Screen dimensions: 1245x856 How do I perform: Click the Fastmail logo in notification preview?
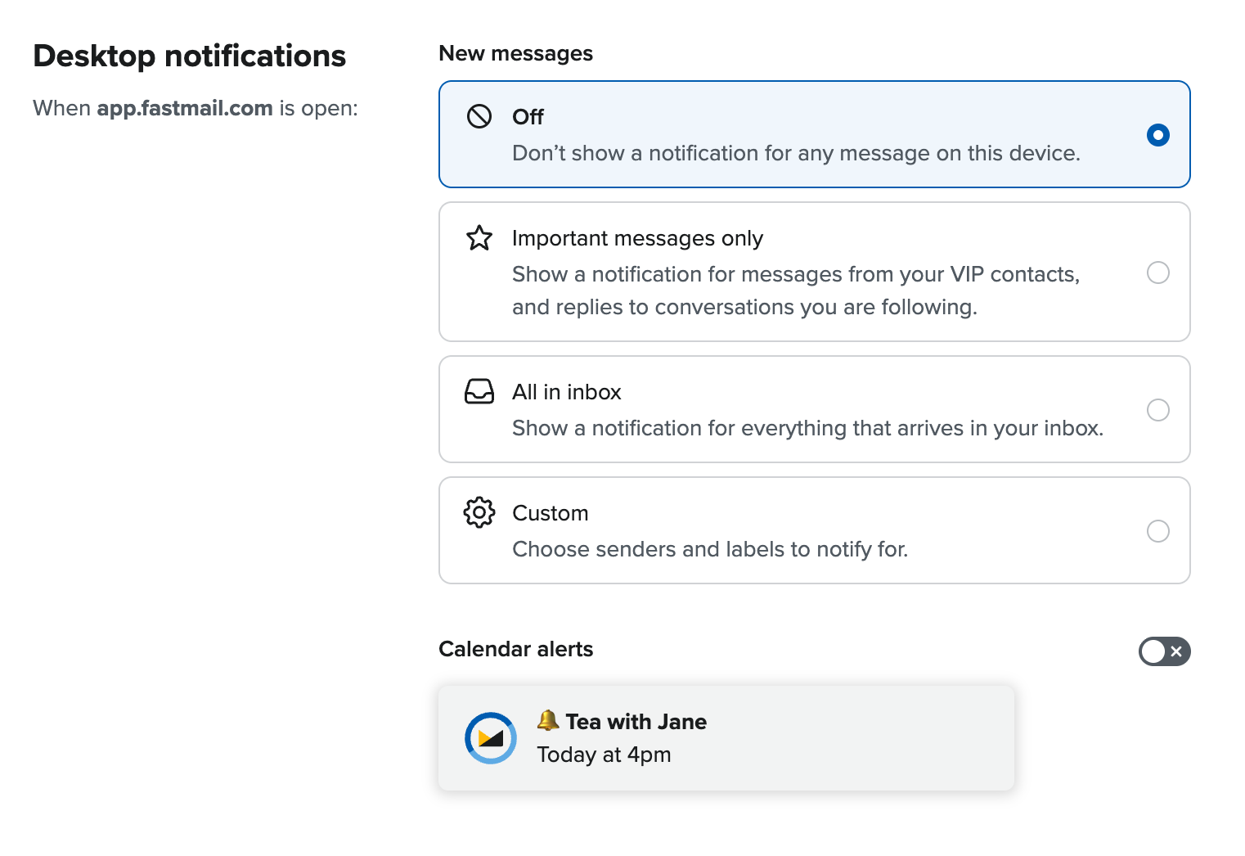point(491,738)
